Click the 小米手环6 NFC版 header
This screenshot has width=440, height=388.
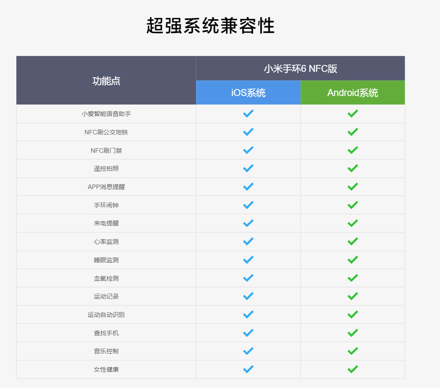click(x=300, y=69)
